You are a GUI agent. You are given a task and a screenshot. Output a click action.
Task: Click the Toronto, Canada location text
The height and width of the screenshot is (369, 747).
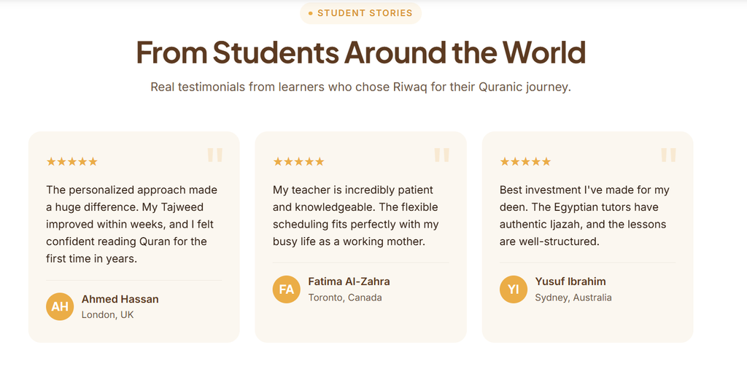point(345,298)
